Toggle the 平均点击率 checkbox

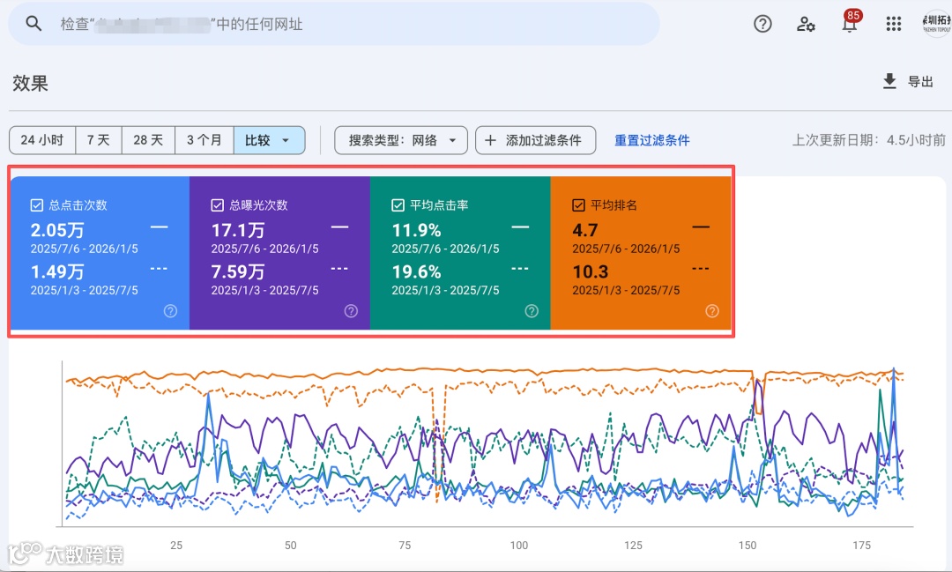(398, 205)
